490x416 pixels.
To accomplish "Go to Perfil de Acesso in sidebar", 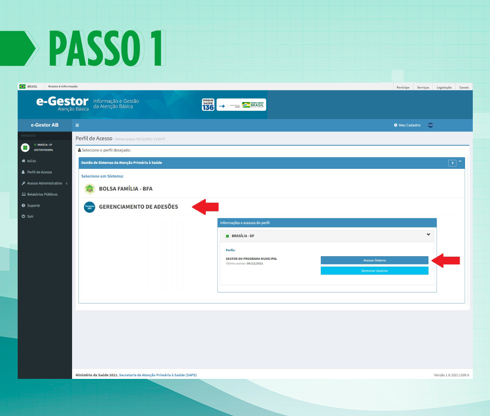I will tap(39, 172).
